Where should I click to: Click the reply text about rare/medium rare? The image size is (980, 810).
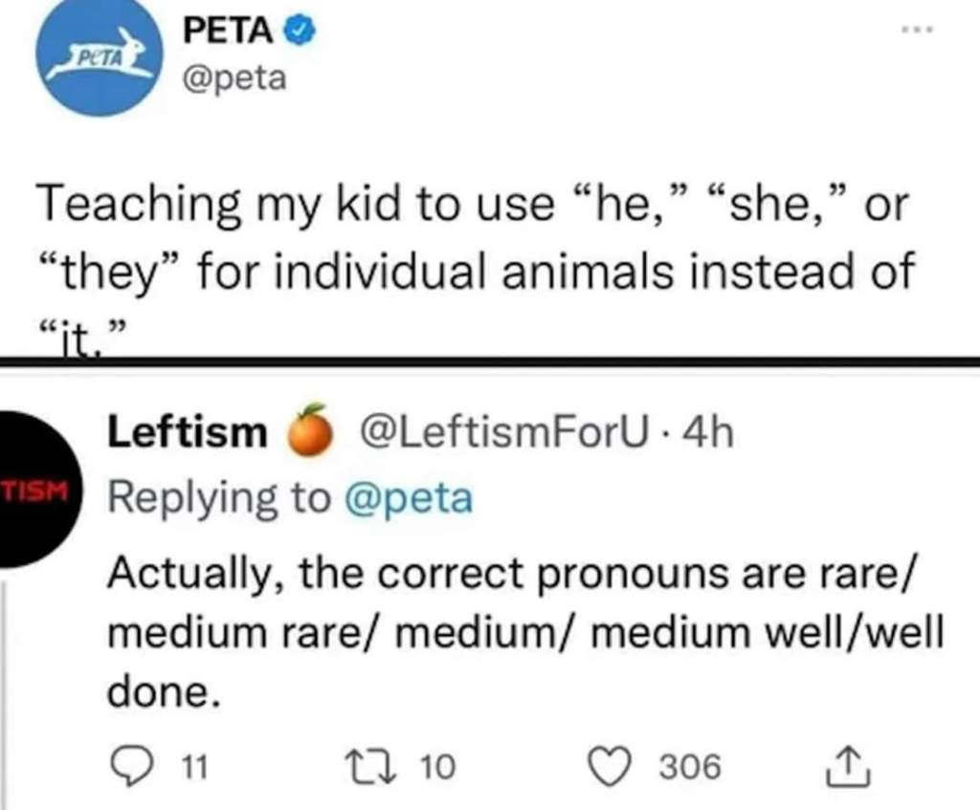tap(517, 633)
